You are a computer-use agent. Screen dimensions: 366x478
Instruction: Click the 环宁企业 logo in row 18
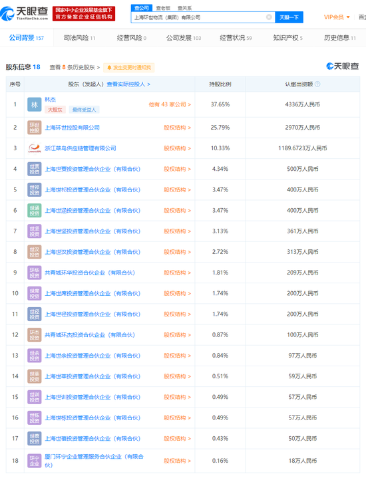click(x=35, y=461)
